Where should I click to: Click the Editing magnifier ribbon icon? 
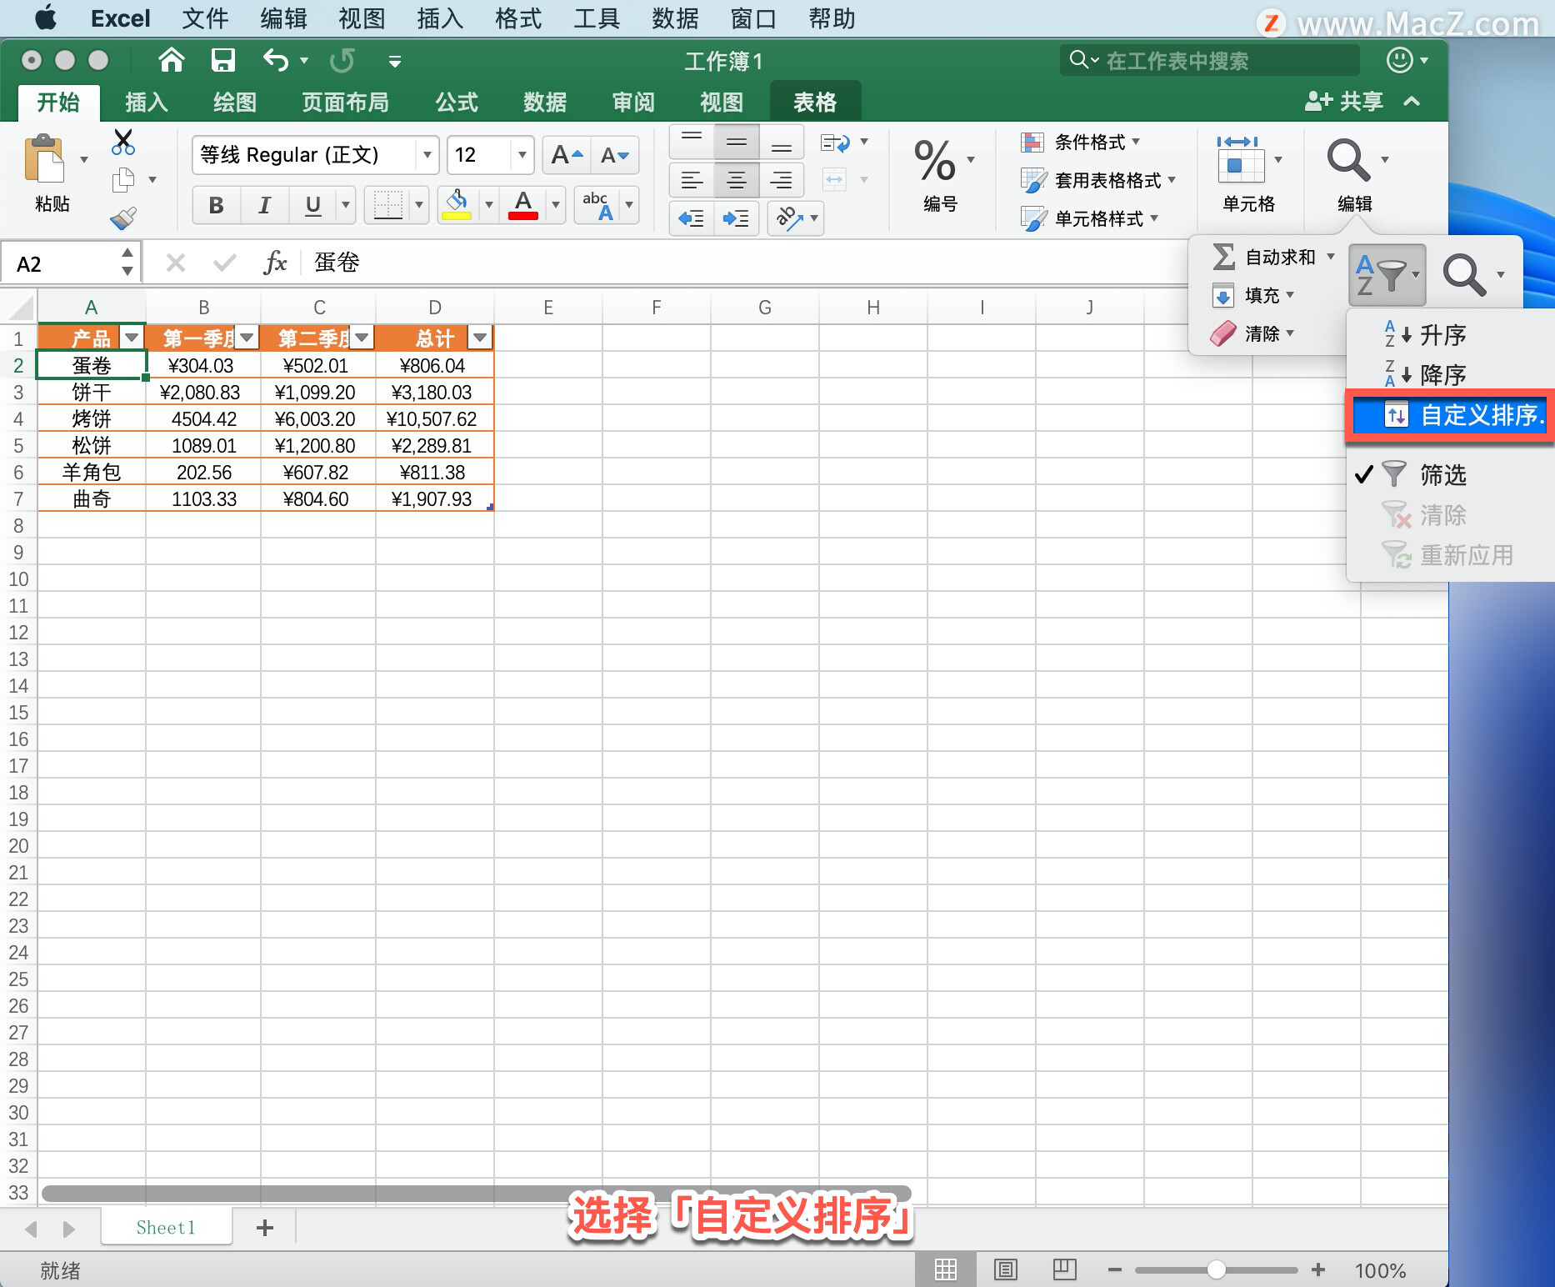[x=1348, y=160]
